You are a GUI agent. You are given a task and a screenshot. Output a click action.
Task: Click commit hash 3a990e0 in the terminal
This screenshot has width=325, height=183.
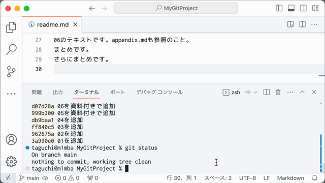pyautogui.click(x=43, y=141)
